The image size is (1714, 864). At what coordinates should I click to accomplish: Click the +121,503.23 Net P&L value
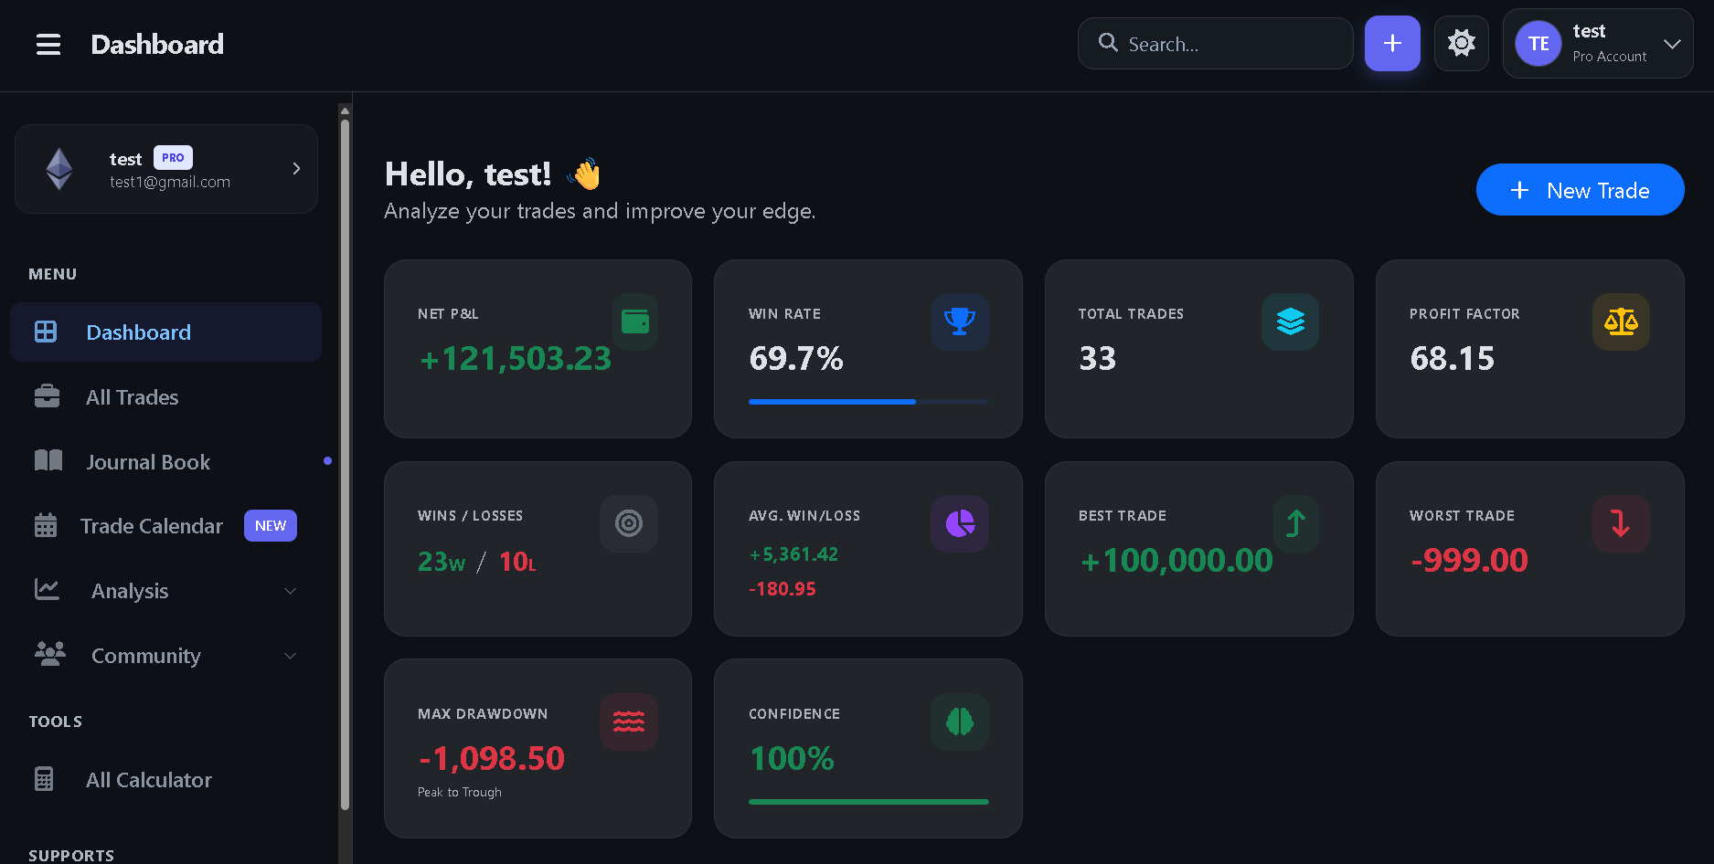pyautogui.click(x=516, y=359)
